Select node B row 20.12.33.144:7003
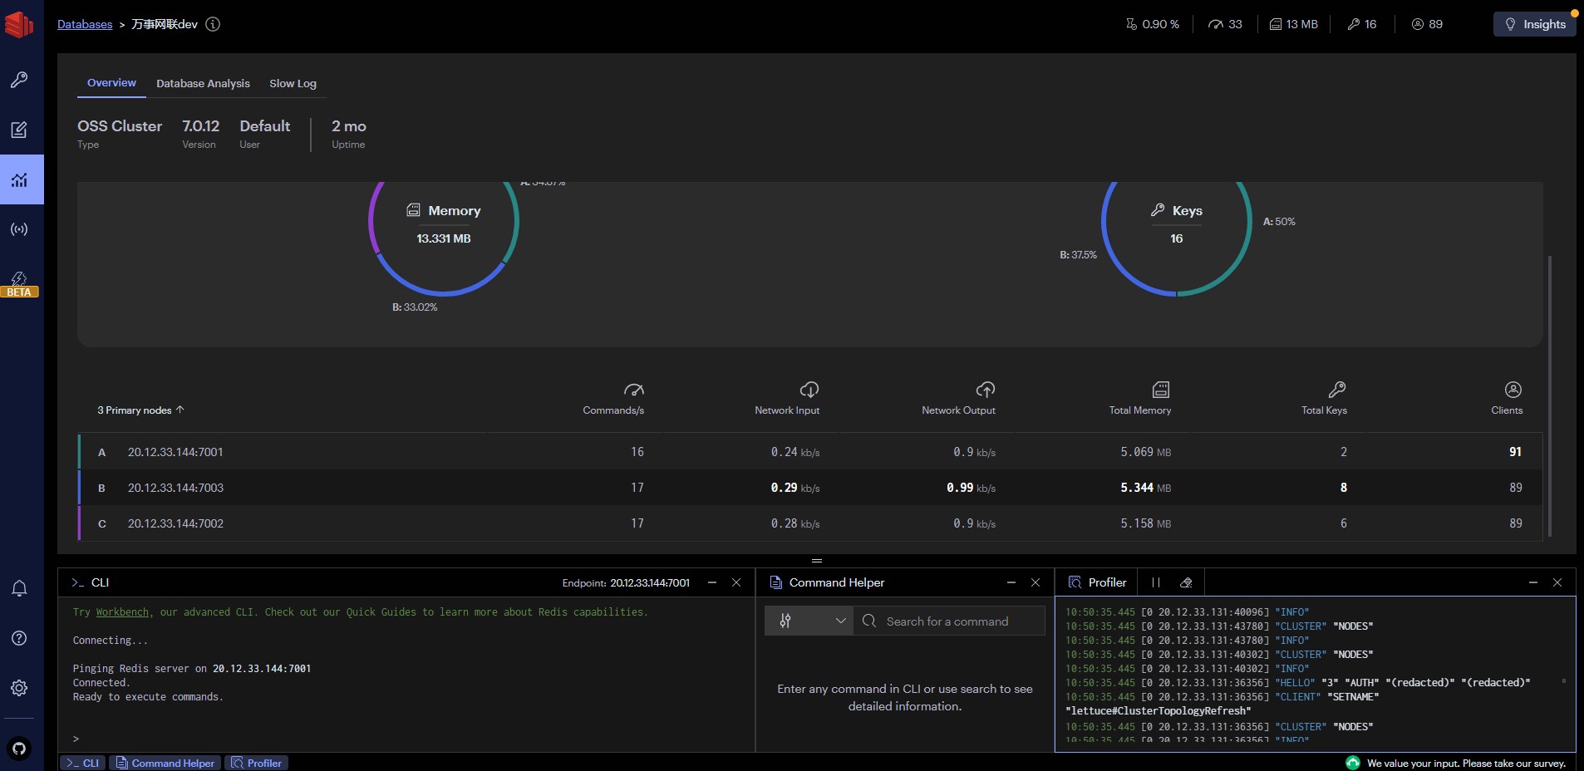The image size is (1584, 771). (x=810, y=488)
